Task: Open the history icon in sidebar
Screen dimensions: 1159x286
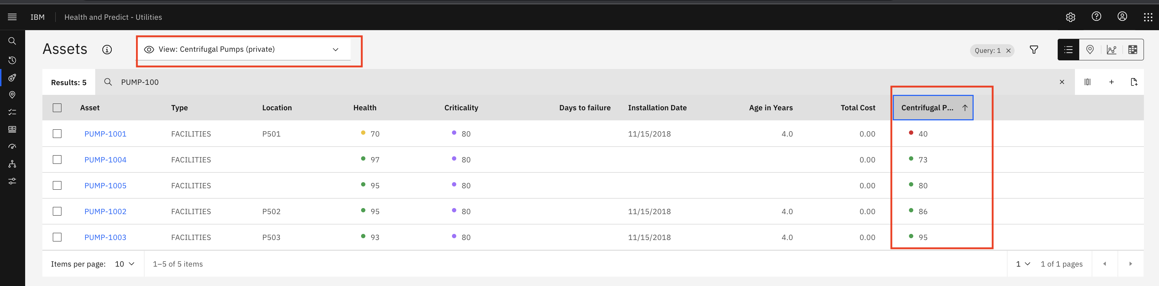Action: click(x=12, y=60)
